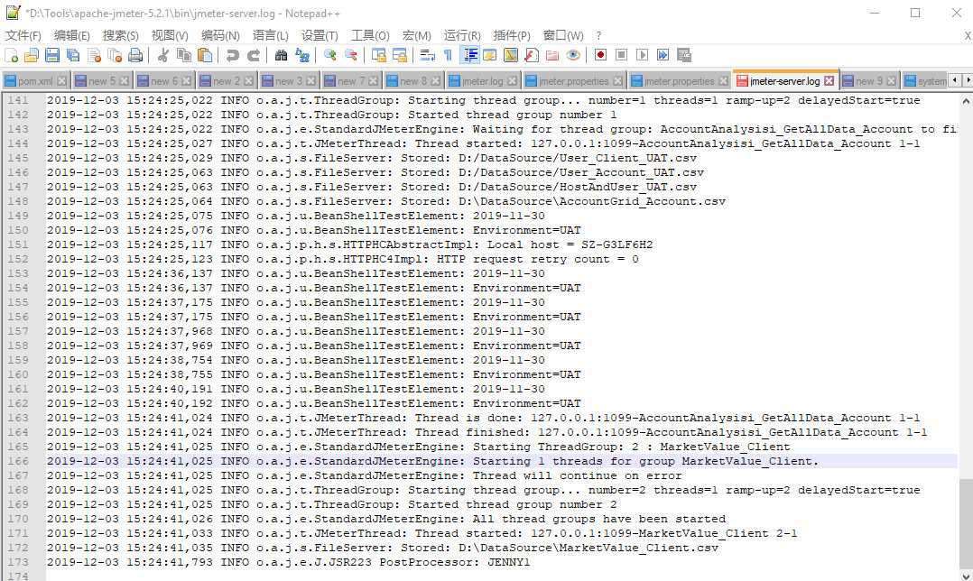Open the 视图(V) menu
Viewport: 973px width, 581px height.
tap(170, 35)
